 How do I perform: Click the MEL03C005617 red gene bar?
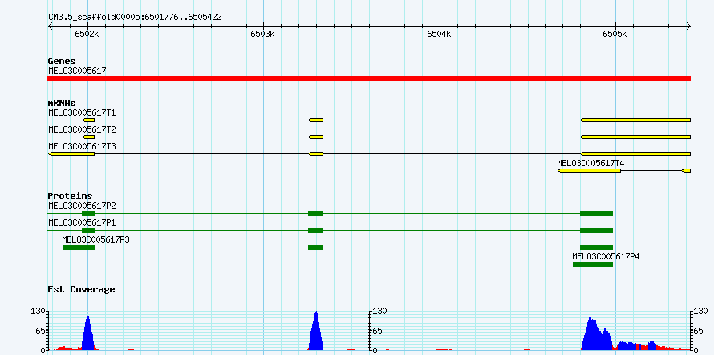pos(369,79)
